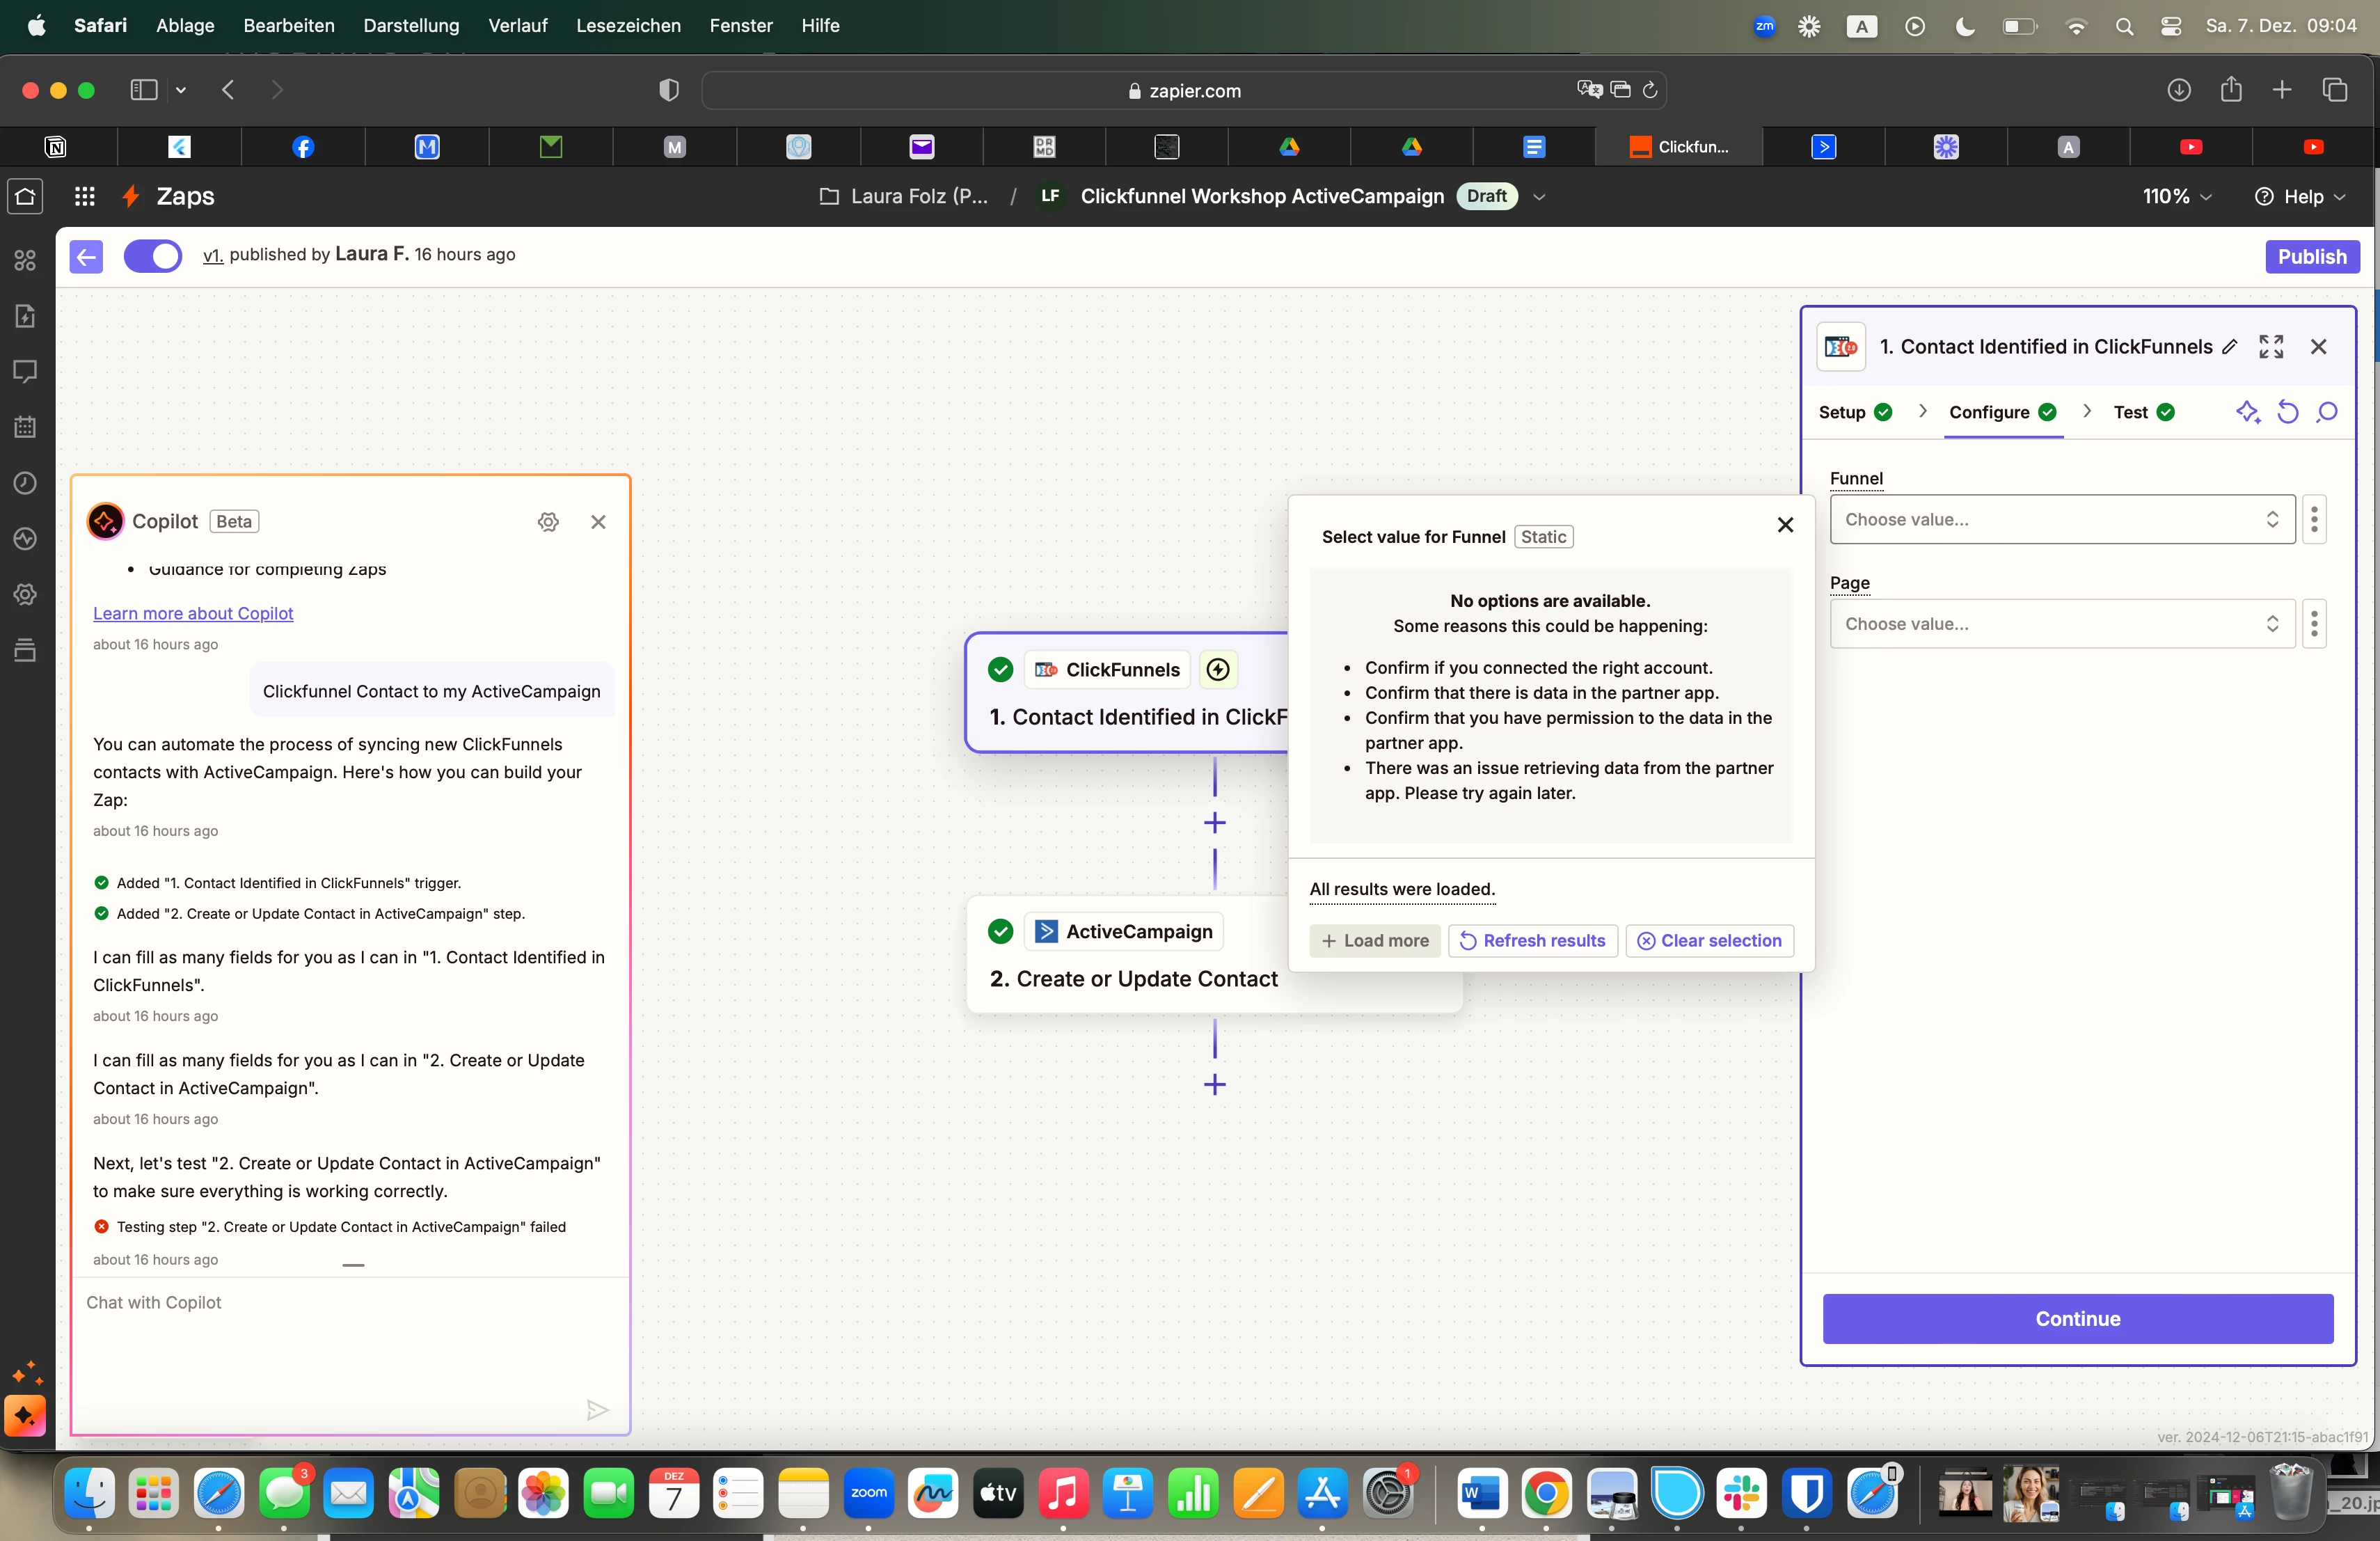
Task: Click the rename pencil icon beside step title
Action: (x=2229, y=347)
